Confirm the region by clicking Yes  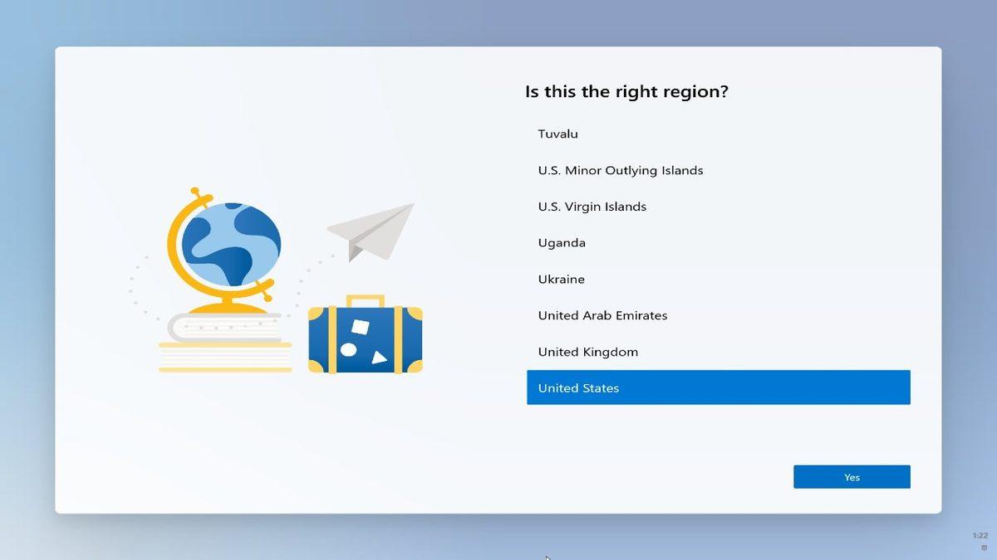pos(852,476)
